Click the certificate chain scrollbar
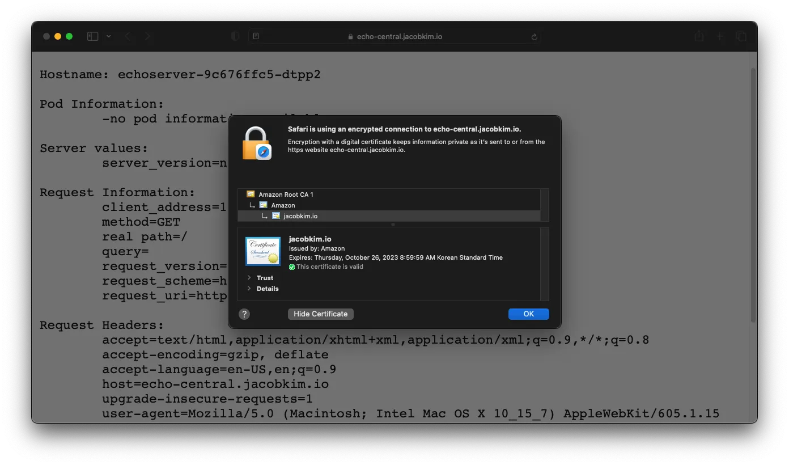789x465 pixels. (545, 204)
